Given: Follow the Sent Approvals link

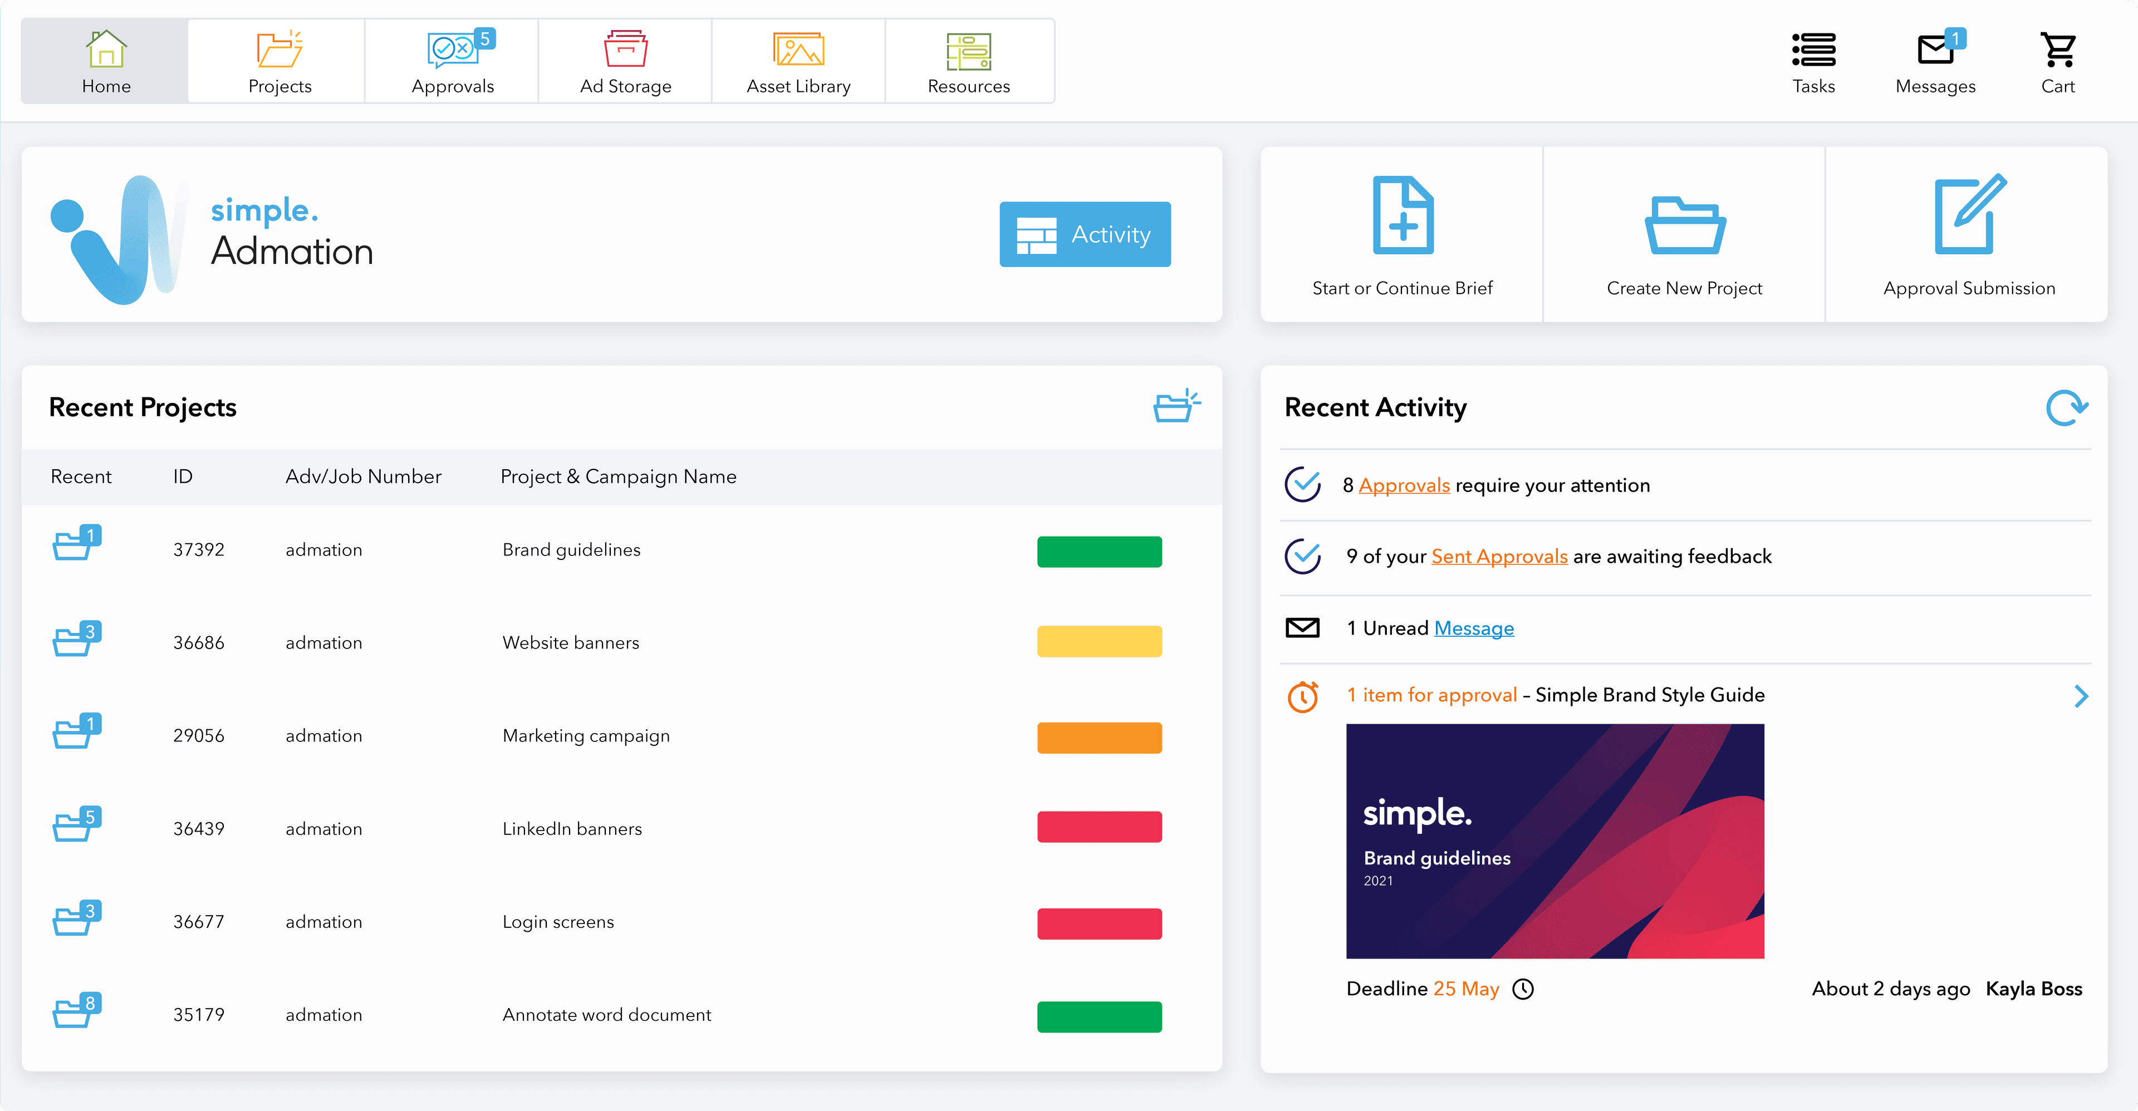Looking at the screenshot, I should 1499,557.
